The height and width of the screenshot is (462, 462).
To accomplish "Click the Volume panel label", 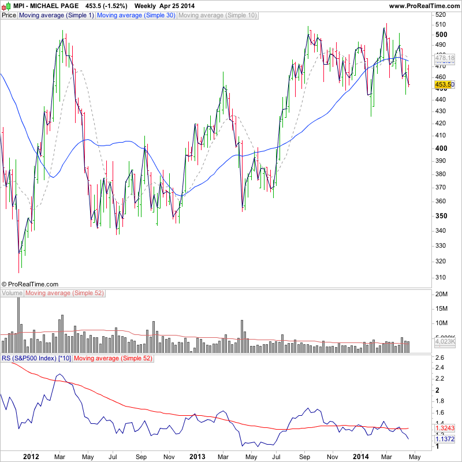I will tap(12, 293).
